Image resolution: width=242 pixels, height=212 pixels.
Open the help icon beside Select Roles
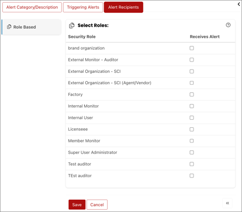[x=228, y=25]
